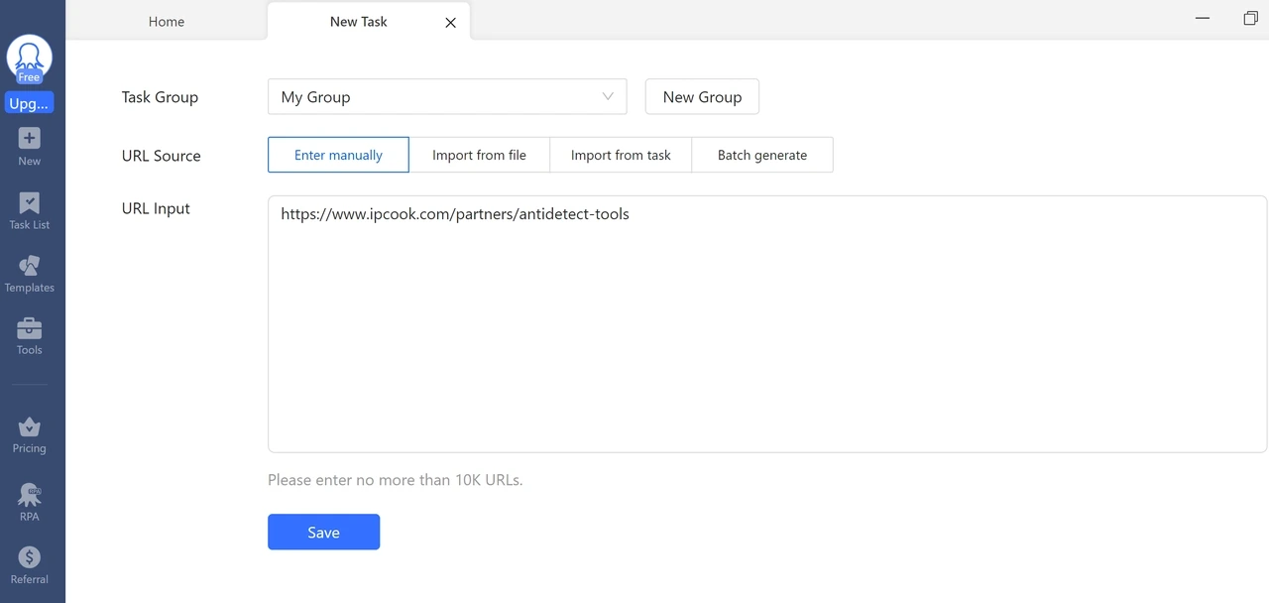The image size is (1269, 603).
Task: Switch to Batch generate mode
Action: 762,155
